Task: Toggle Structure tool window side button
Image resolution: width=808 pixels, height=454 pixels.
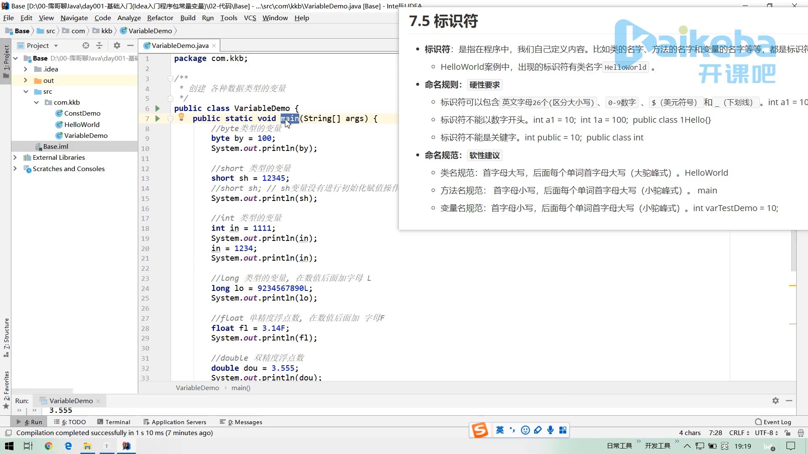Action: point(6,338)
